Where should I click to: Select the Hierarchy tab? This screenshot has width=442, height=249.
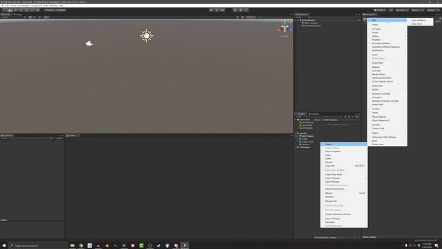pos(302,15)
